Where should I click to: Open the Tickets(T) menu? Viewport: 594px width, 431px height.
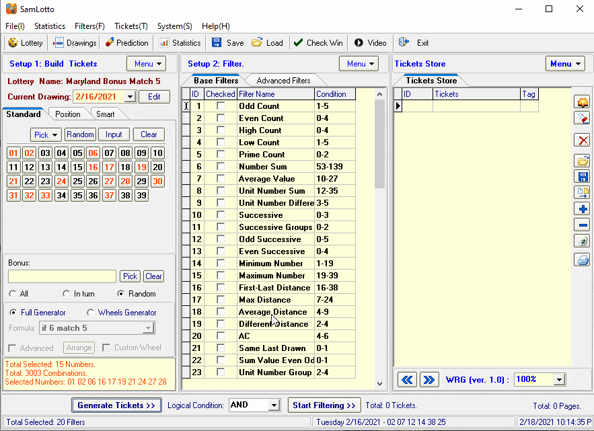[131, 26]
